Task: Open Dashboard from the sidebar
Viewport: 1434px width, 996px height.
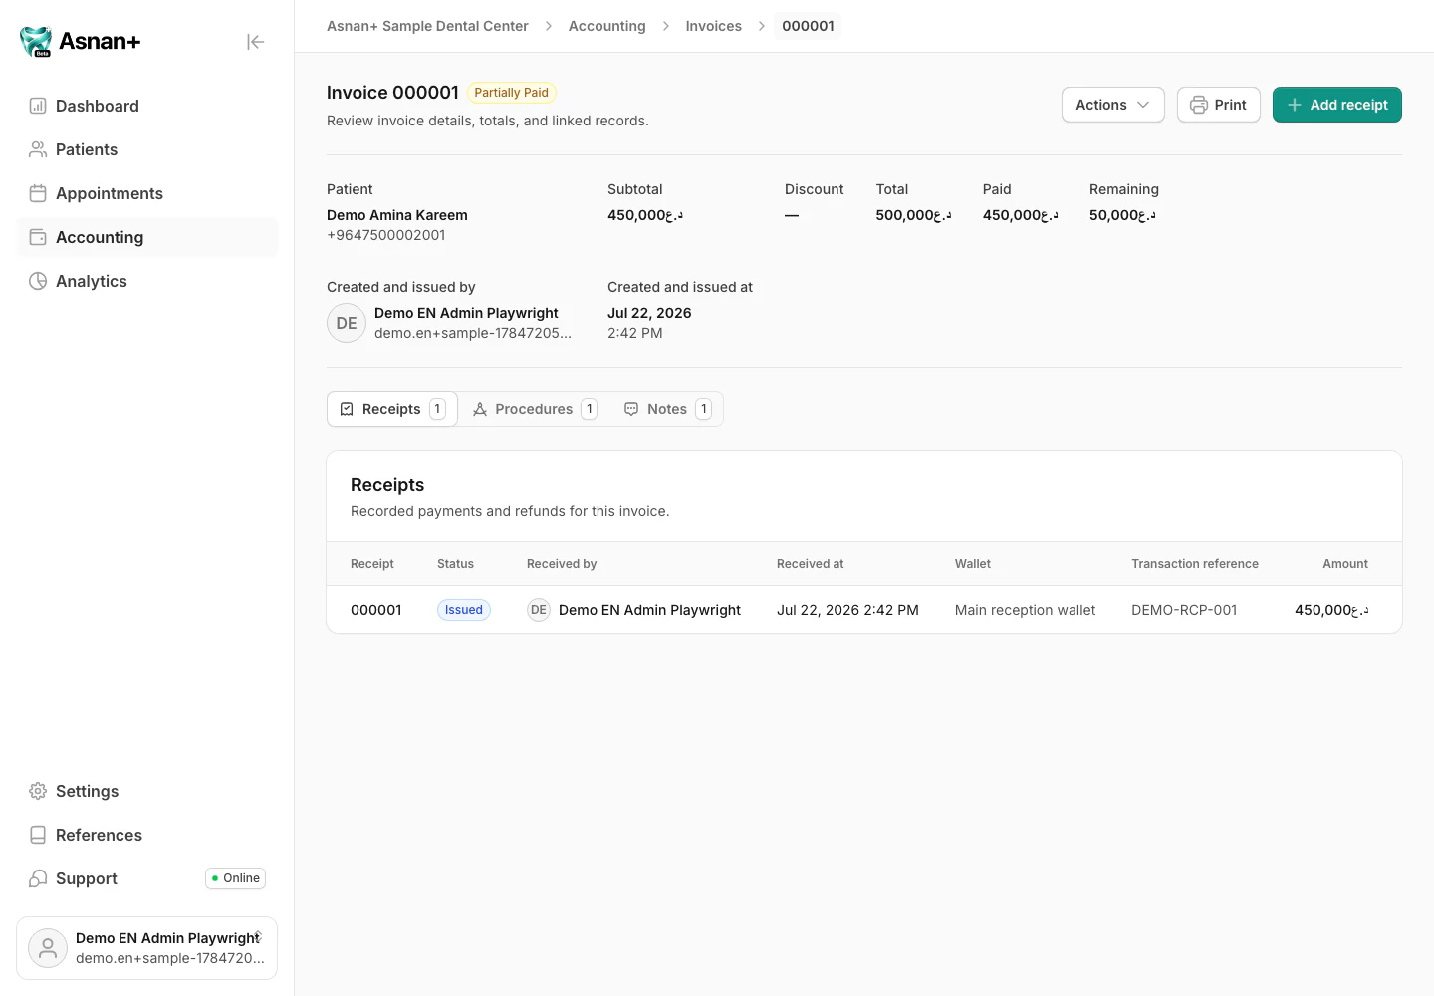Action: [147, 106]
